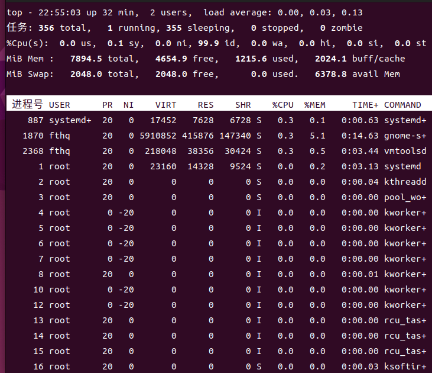Viewport: 432px width, 373px height.
Task: Click the %CPU column header
Action: 282,105
